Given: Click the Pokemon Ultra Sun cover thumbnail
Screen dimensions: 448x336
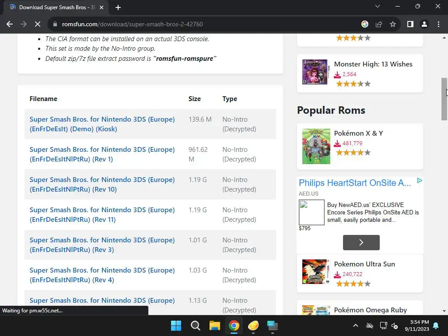Looking at the screenshot, I should 316,272.
